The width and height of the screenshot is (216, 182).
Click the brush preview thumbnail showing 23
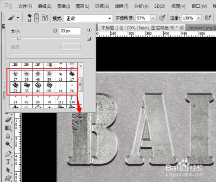click(29, 18)
